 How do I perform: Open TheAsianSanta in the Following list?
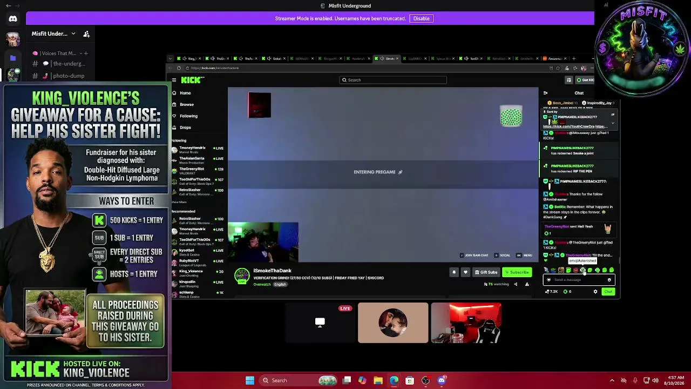coord(198,160)
